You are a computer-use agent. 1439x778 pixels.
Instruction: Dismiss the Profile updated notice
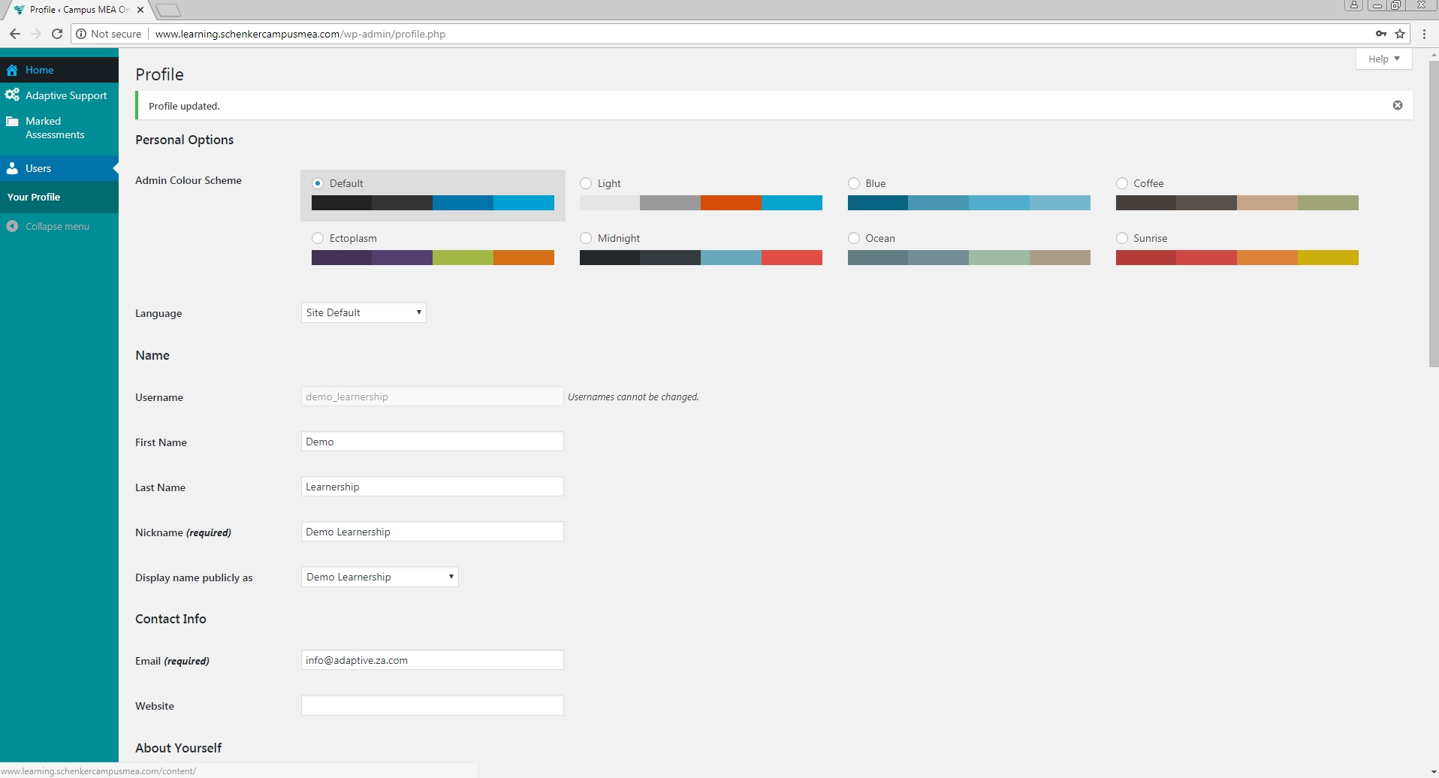1397,105
